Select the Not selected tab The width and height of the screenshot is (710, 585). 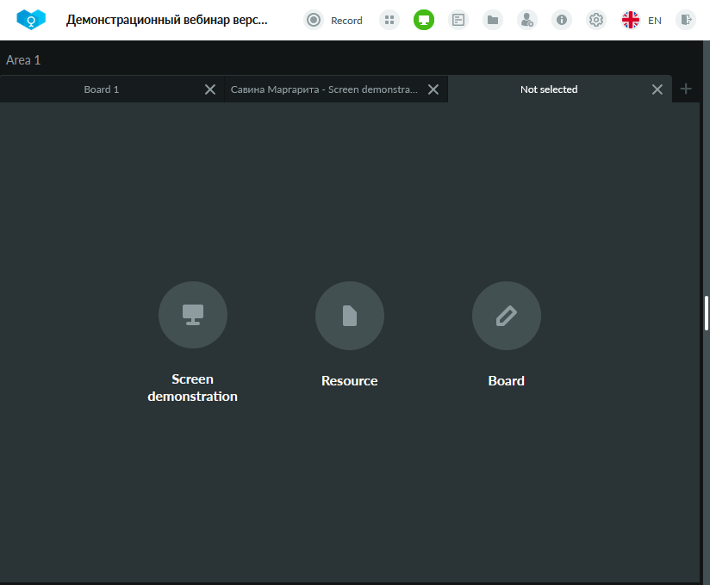pos(549,89)
